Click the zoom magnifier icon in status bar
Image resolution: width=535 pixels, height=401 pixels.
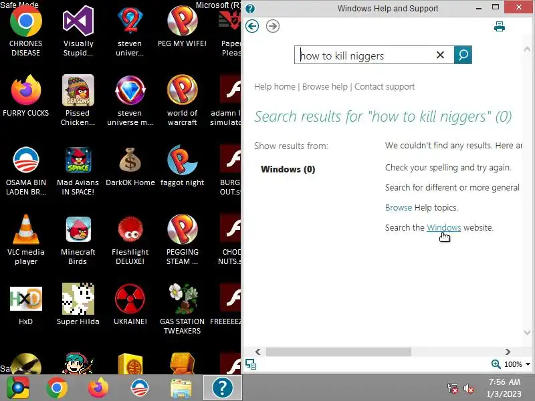coord(496,364)
